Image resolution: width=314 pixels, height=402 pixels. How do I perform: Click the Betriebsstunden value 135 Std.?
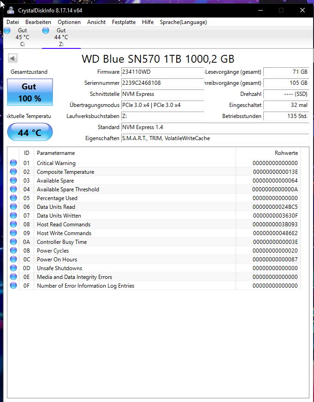click(x=286, y=116)
